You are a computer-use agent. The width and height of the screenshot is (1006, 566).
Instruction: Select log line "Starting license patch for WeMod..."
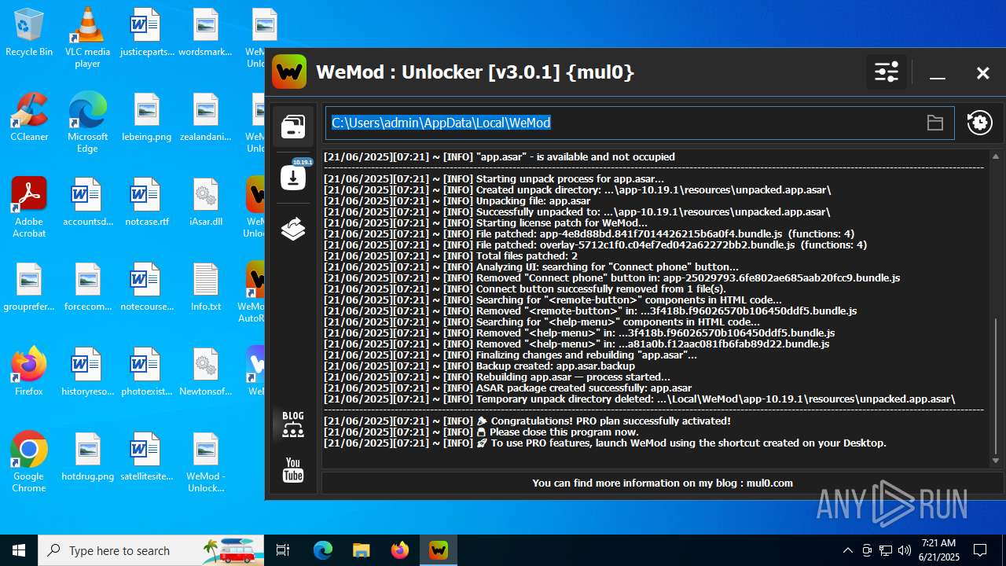[486, 222]
